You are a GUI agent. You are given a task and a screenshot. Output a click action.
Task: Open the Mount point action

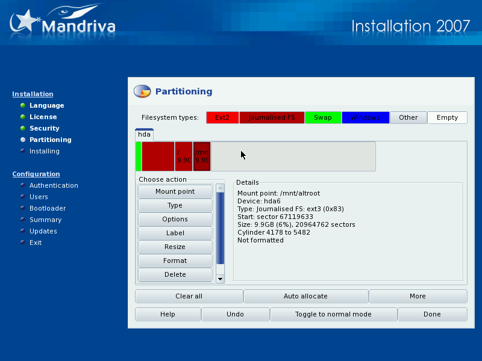(175, 191)
